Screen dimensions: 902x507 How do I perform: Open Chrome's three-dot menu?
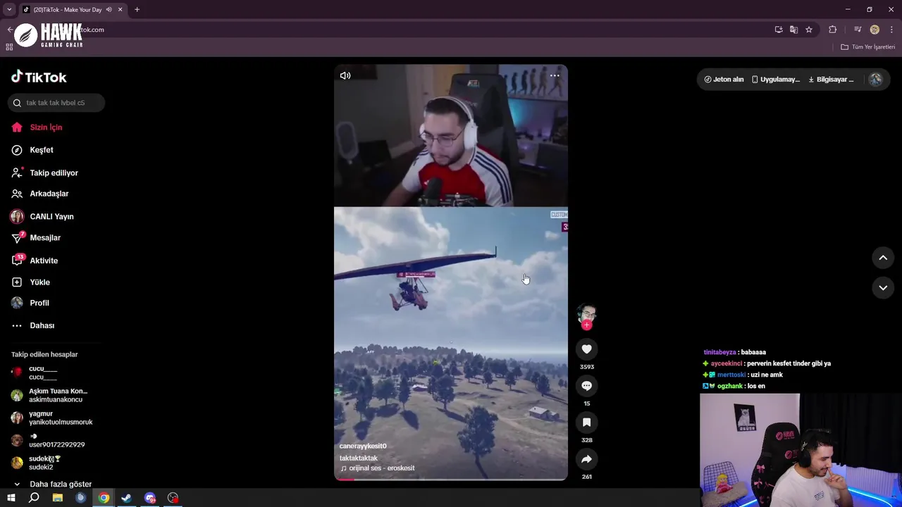point(892,30)
